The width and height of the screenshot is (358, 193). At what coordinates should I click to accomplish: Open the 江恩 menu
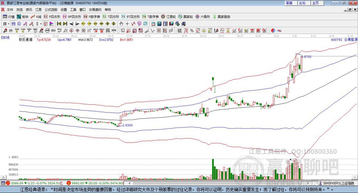pyautogui.click(x=38, y=9)
